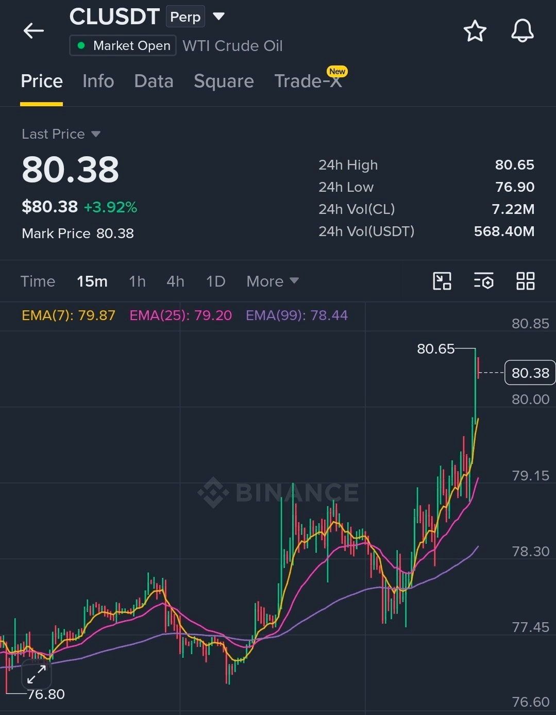
Task: Open the grid layout icon
Action: coord(525,281)
